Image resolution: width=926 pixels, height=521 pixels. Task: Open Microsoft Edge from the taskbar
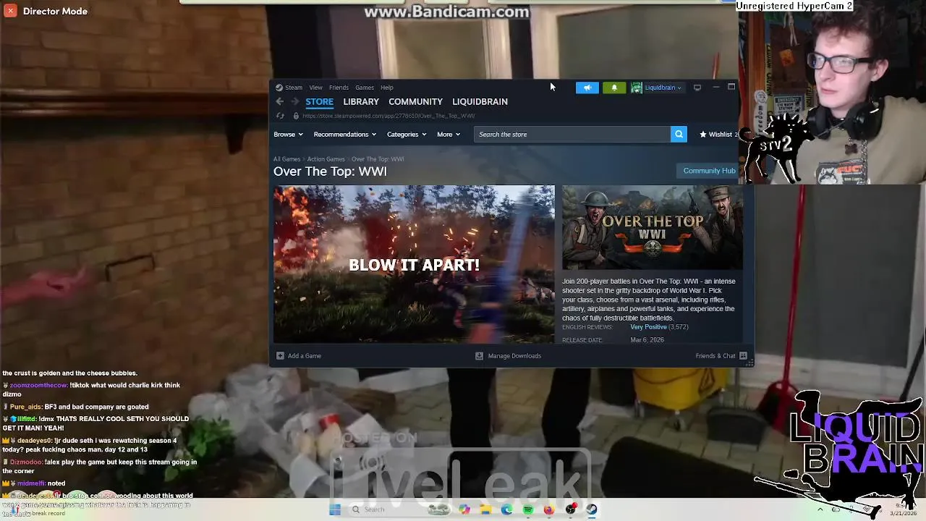[507, 509]
